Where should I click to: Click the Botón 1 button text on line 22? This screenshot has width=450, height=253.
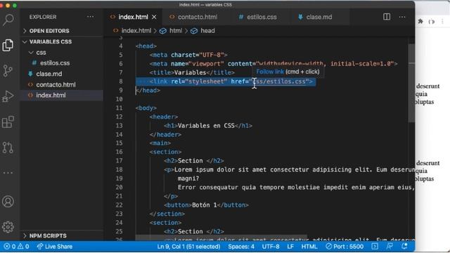pyautogui.click(x=205, y=205)
